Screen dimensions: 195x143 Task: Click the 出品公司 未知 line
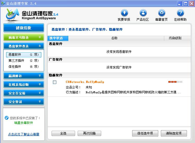(x=79, y=87)
